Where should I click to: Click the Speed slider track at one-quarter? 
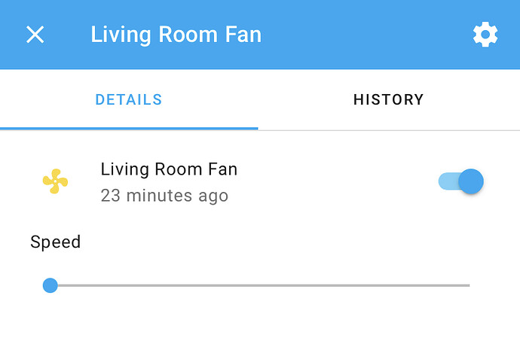[155, 285]
